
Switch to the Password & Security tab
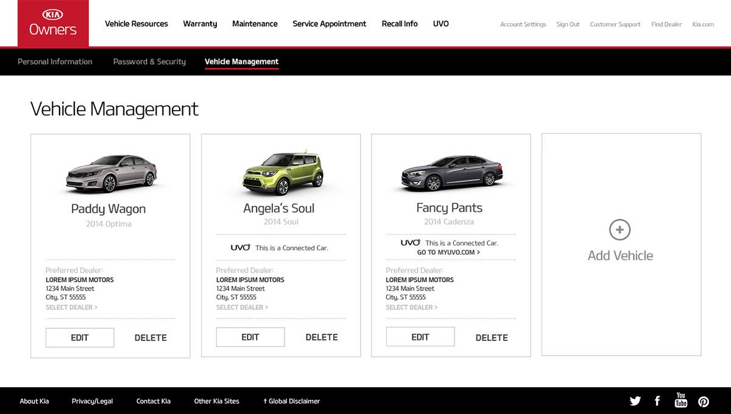(149, 61)
